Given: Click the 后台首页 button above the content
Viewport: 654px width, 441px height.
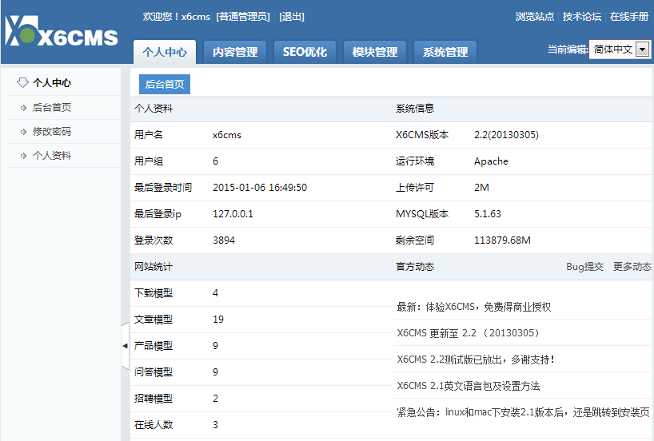Looking at the screenshot, I should pos(165,84).
